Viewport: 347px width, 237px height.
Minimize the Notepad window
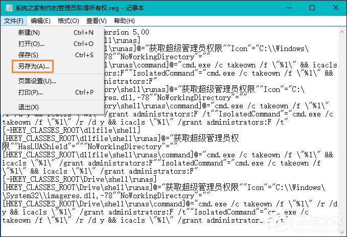click(289, 8)
